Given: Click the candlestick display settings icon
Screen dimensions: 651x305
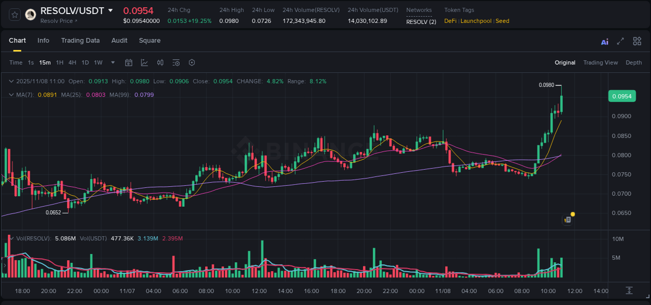Looking at the screenshot, I should coord(160,62).
